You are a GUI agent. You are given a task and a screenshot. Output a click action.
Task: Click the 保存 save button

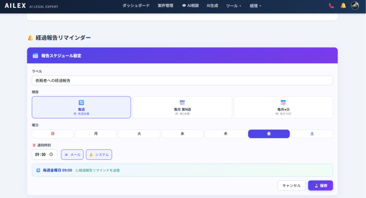[x=320, y=186]
